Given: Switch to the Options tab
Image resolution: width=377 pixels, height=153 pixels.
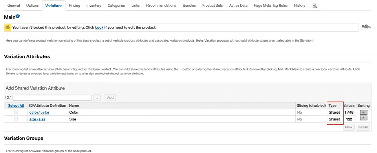Looking at the screenshot, I should pyautogui.click(x=33, y=5).
